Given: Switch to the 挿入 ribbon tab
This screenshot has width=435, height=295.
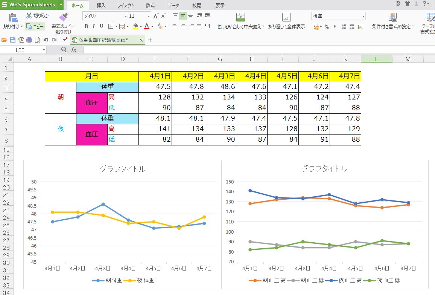Looking at the screenshot, I should coord(101,5).
